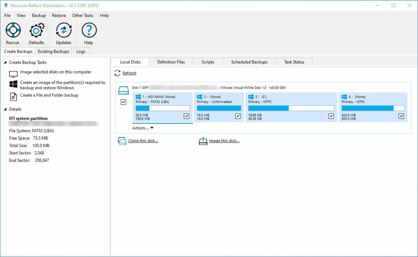
Task: Click Windows flag icon on partition 2
Action: [199, 97]
